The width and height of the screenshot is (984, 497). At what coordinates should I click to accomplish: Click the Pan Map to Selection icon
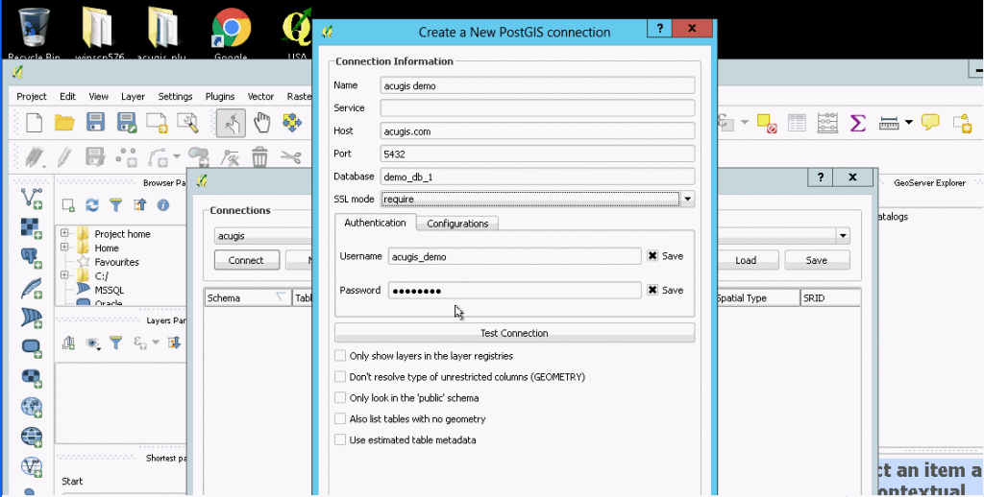click(292, 122)
